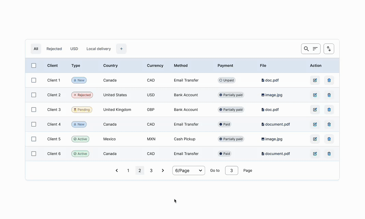Select the USD tab
The height and width of the screenshot is (219, 365).
pyautogui.click(x=74, y=49)
